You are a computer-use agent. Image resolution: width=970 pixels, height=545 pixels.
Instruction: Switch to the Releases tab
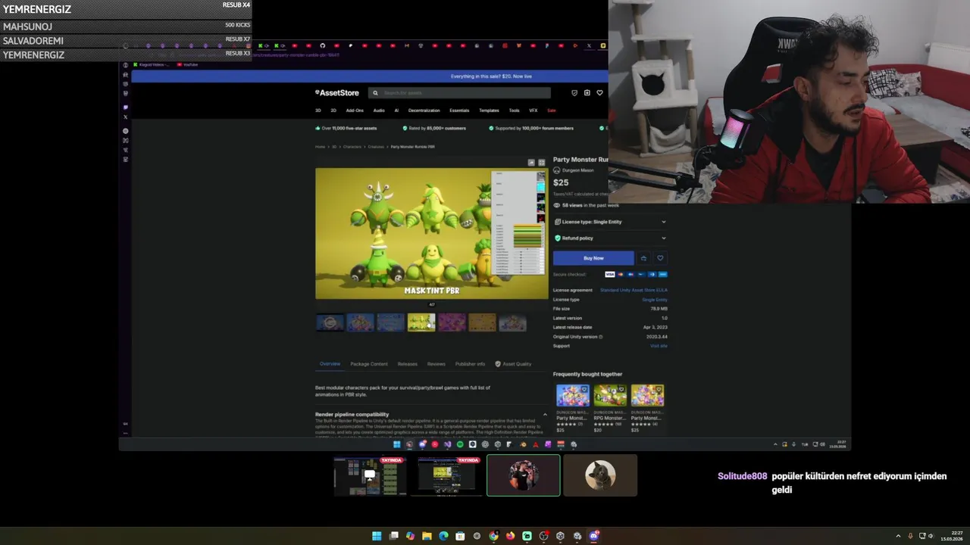coord(408,364)
